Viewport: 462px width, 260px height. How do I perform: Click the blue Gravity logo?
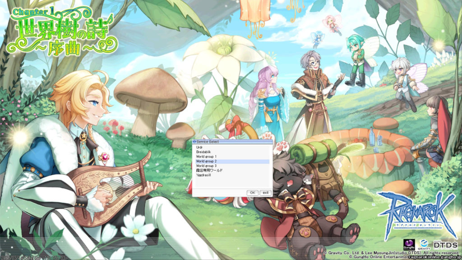click(423, 244)
